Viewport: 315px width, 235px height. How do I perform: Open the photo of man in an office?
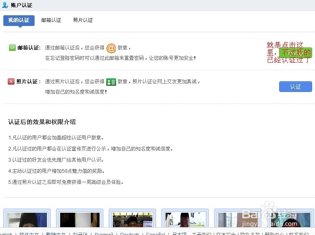point(133,220)
